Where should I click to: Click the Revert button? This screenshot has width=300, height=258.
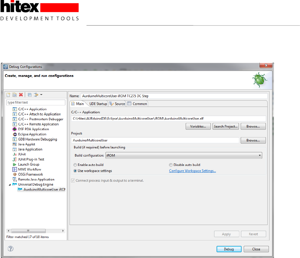pos(253,234)
